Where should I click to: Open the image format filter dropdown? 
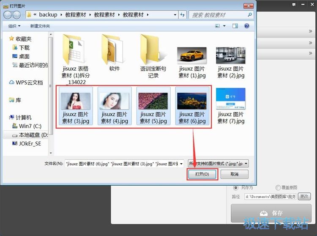coord(218,164)
